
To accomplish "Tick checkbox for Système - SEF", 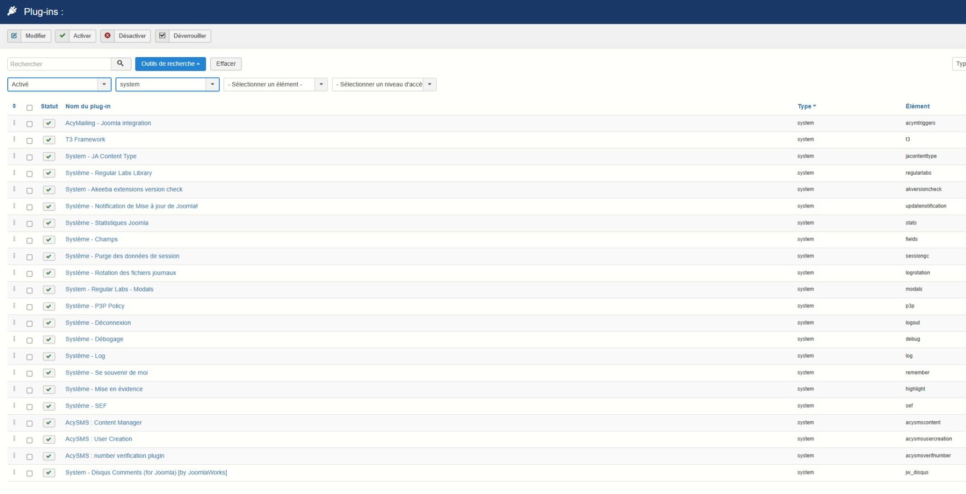I will click(29, 407).
